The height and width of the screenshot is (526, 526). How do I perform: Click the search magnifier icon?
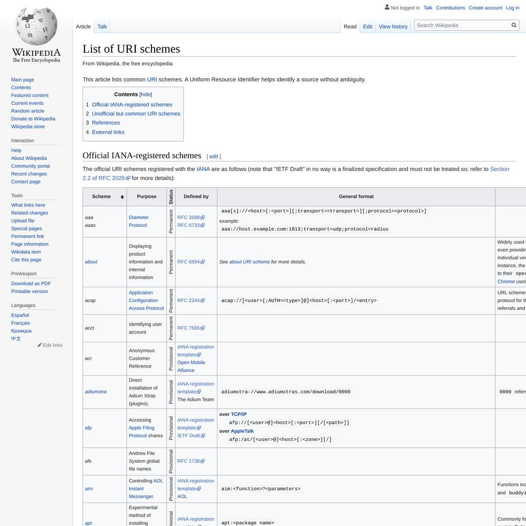point(513,25)
